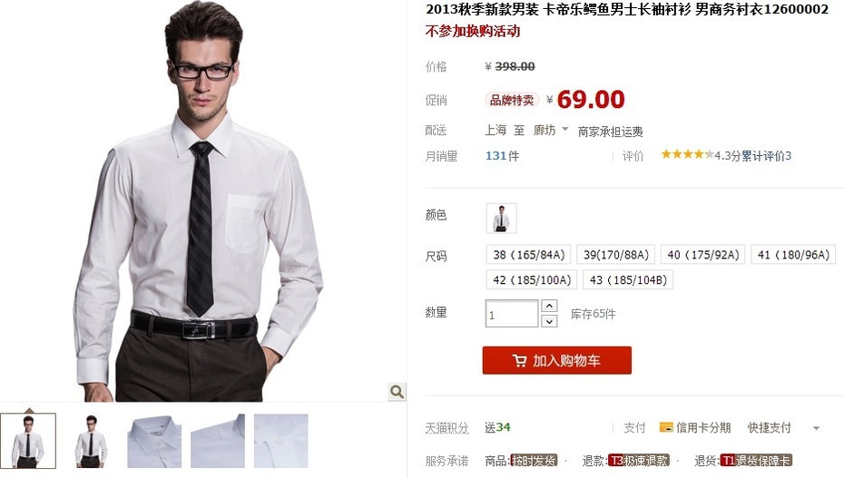
Task: View the collar close-up thumbnail
Action: coord(154,441)
